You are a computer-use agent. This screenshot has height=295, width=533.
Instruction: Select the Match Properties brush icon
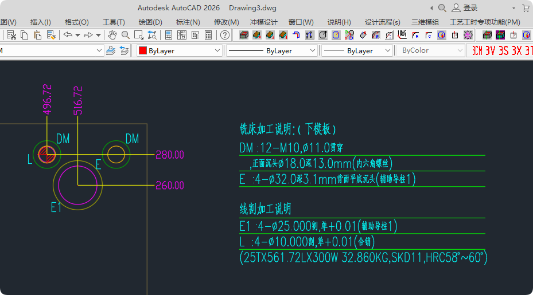pyautogui.click(x=51, y=35)
